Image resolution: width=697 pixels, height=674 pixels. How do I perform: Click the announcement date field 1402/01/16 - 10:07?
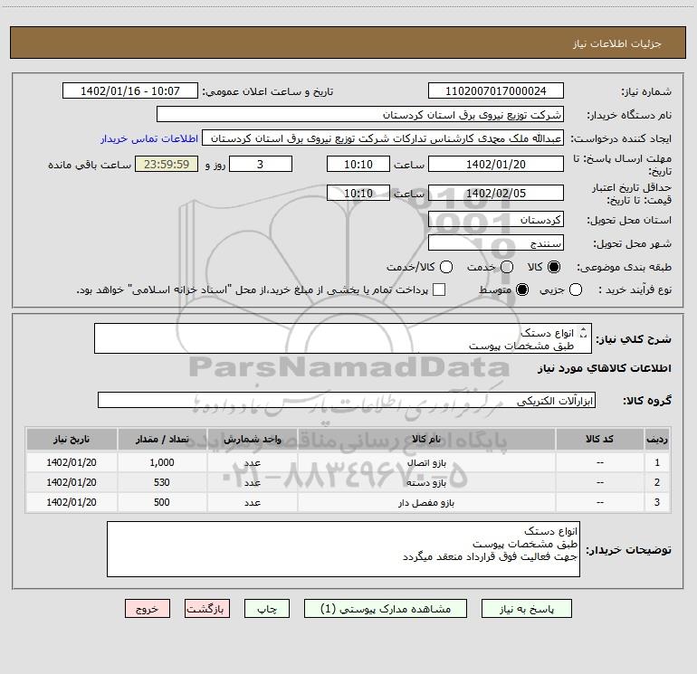(x=130, y=90)
